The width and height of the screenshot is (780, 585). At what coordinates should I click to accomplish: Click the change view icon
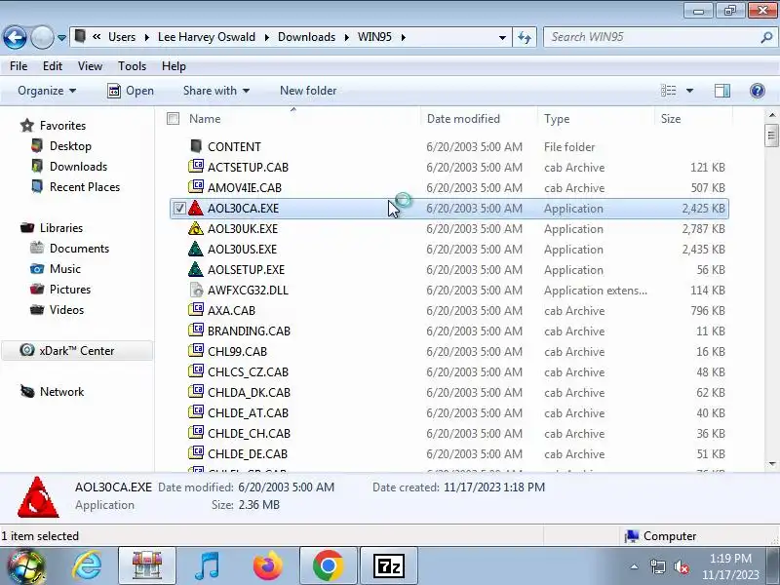coord(668,91)
